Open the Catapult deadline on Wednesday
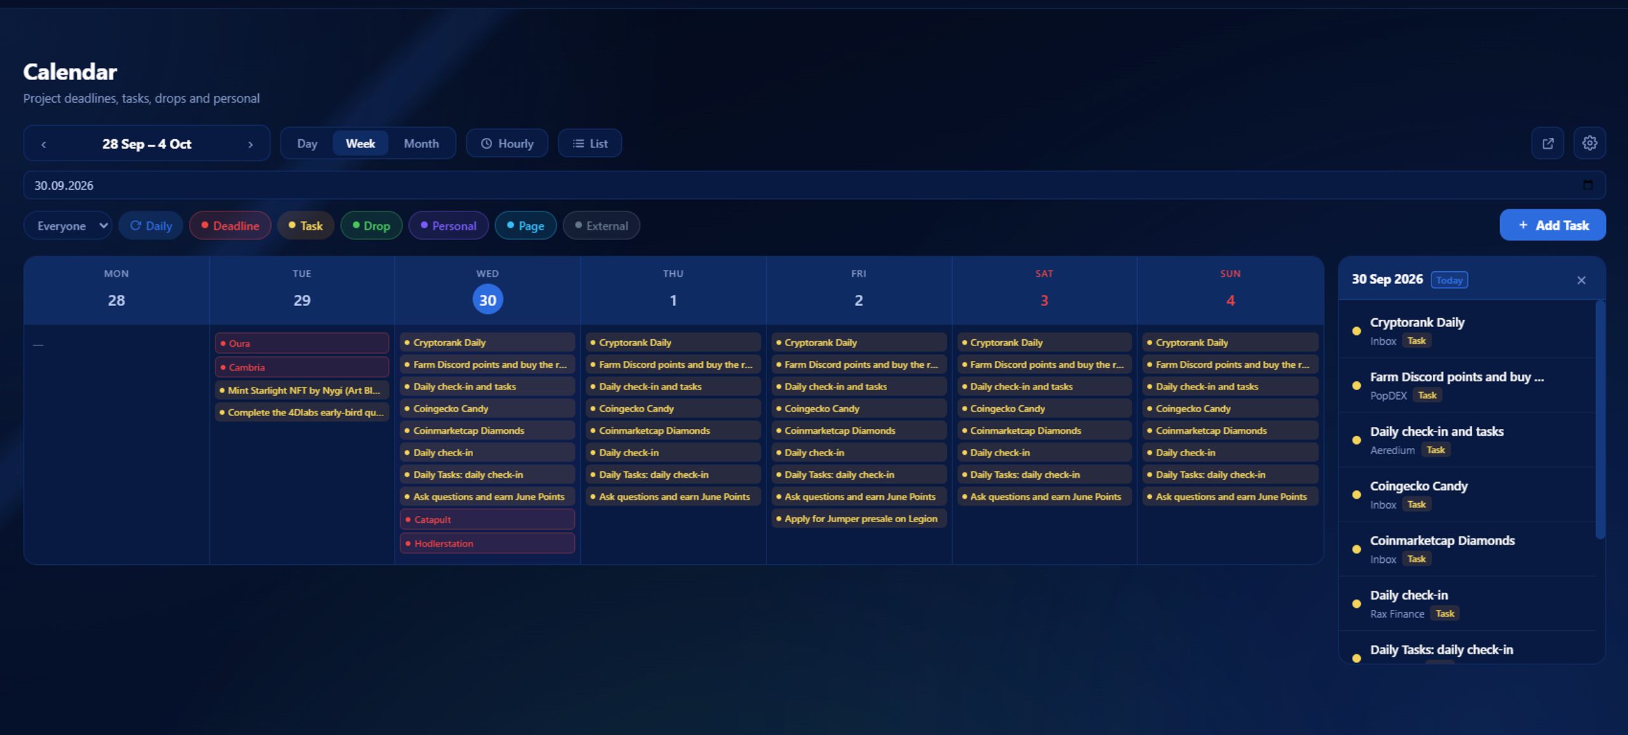Screen dimensions: 1628x735 [487, 520]
